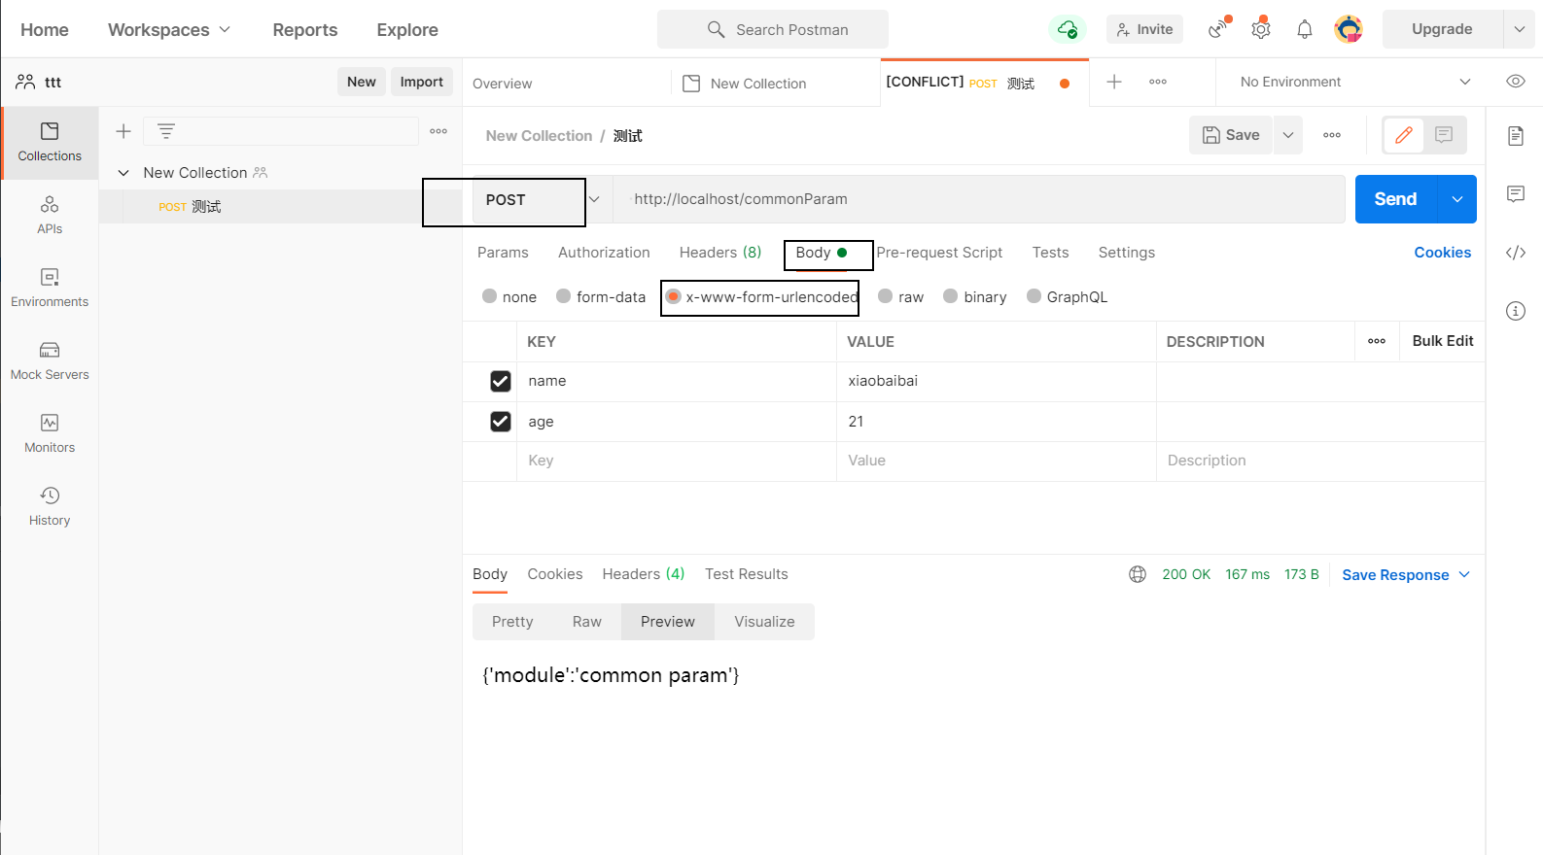
Task: Open the Save Response dropdown
Action: click(1406, 574)
